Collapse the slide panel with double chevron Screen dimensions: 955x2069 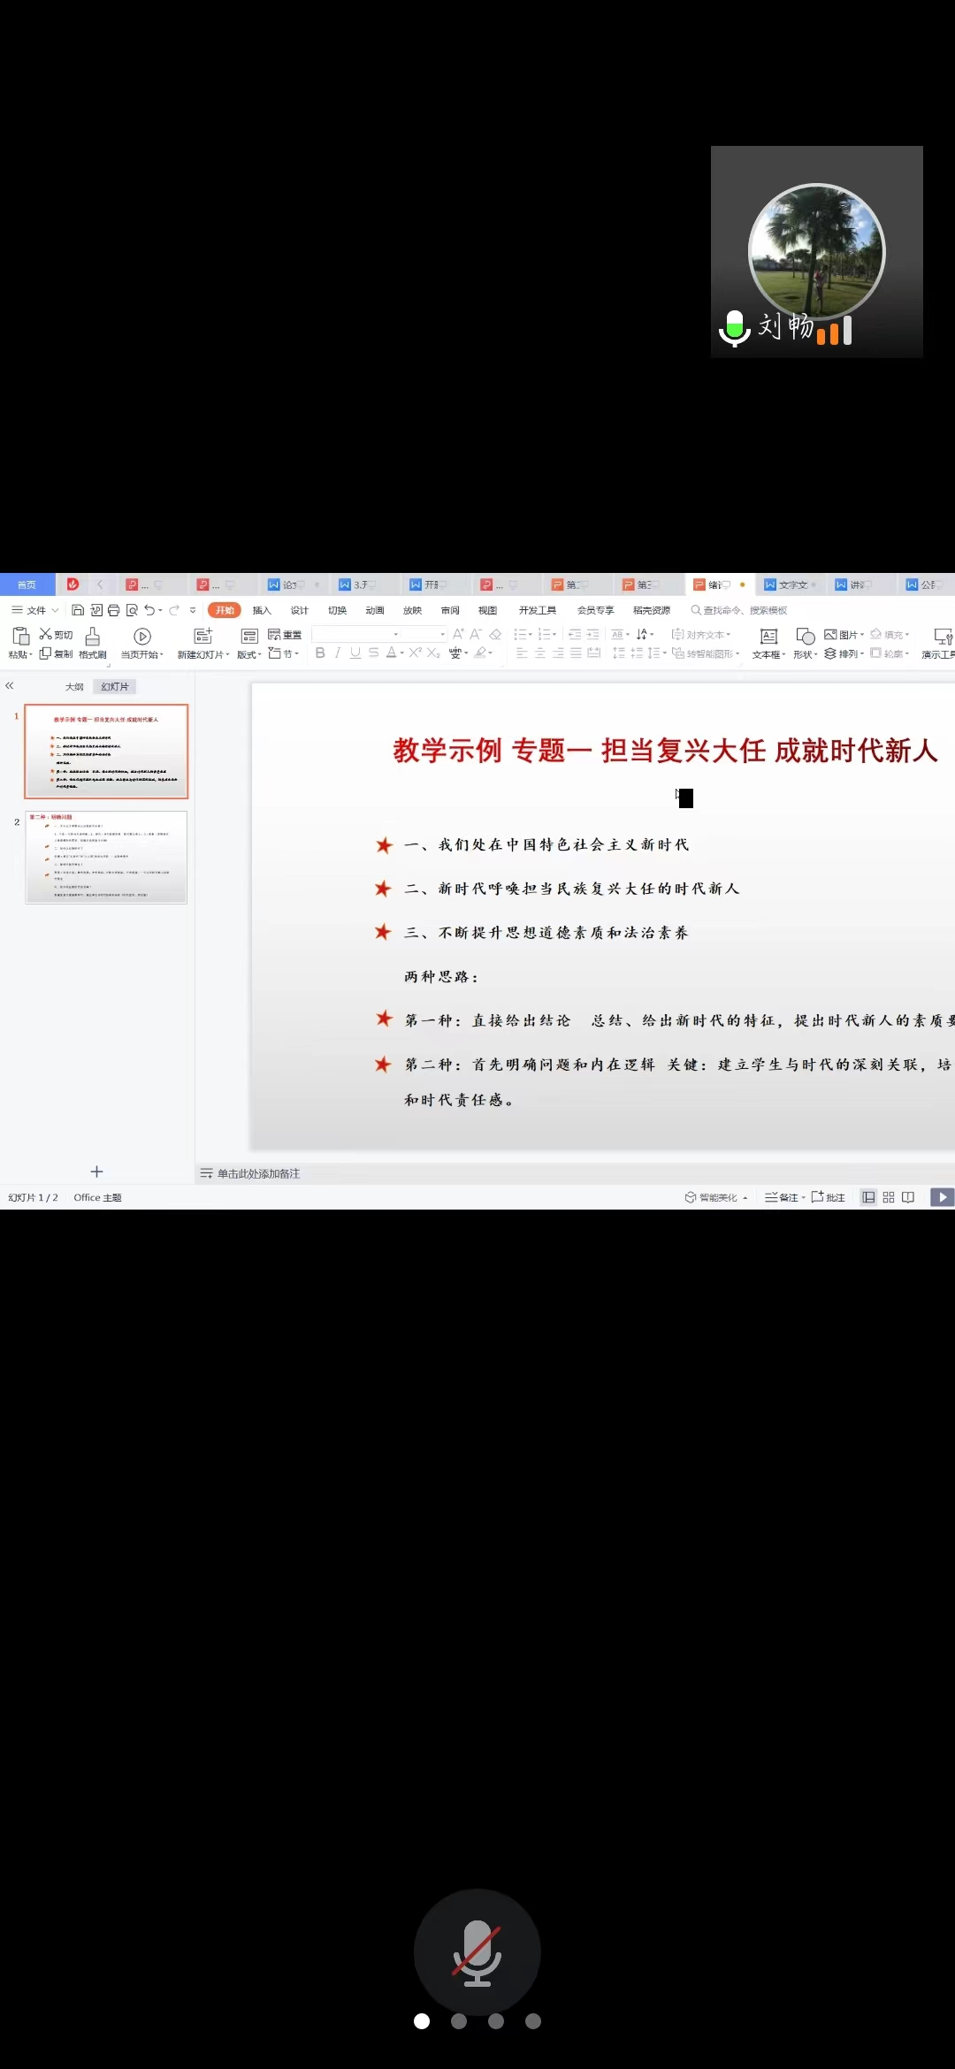10,685
